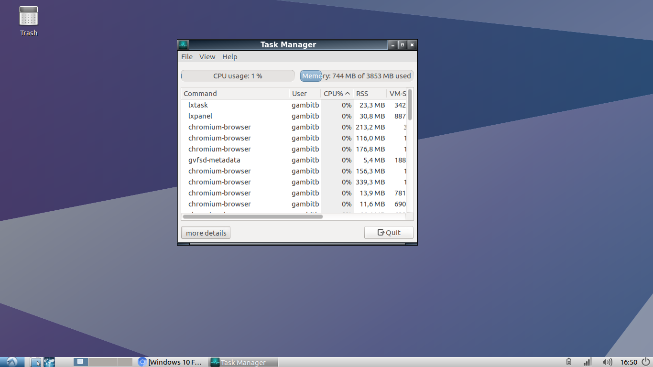This screenshot has width=653, height=367.
Task: Select the lxpanel process row
Action: (x=294, y=116)
